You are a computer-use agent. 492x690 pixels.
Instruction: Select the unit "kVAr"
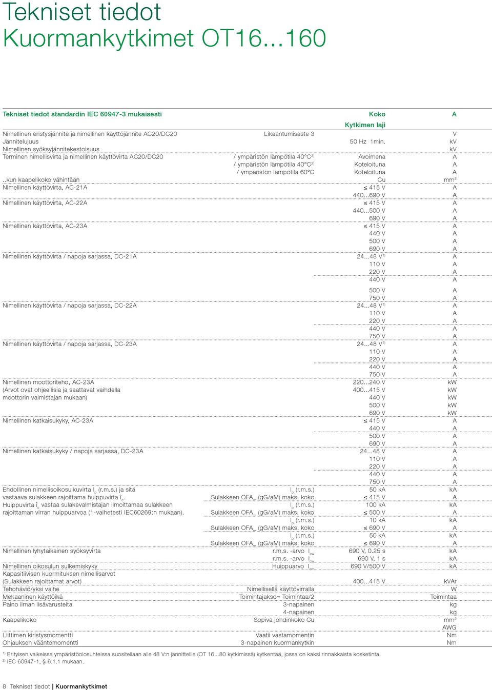coord(450,582)
